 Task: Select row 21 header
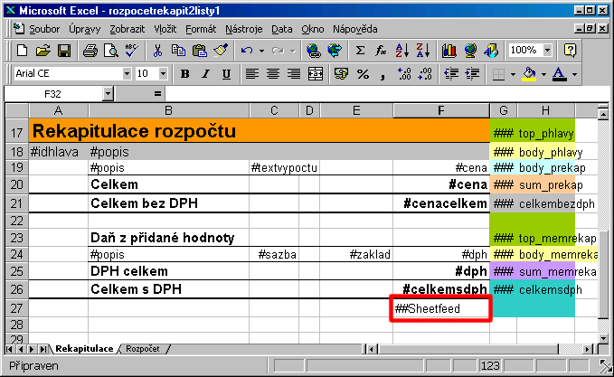(17, 203)
